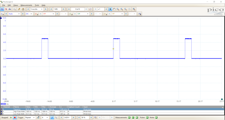
Task: Open the Views menu
Action: coord(16,5)
